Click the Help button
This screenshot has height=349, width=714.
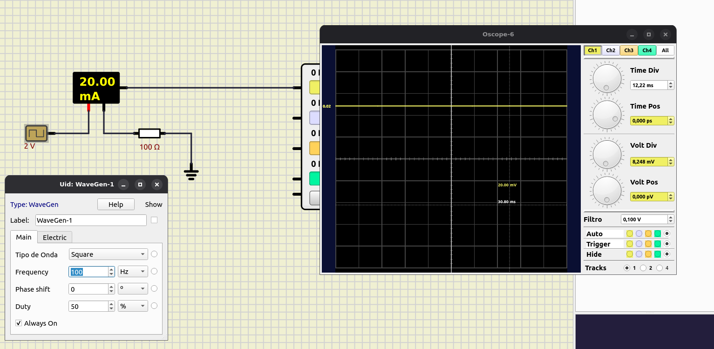point(116,204)
